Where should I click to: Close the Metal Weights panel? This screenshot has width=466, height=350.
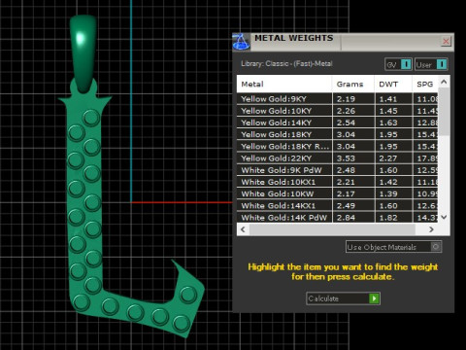pyautogui.click(x=446, y=41)
